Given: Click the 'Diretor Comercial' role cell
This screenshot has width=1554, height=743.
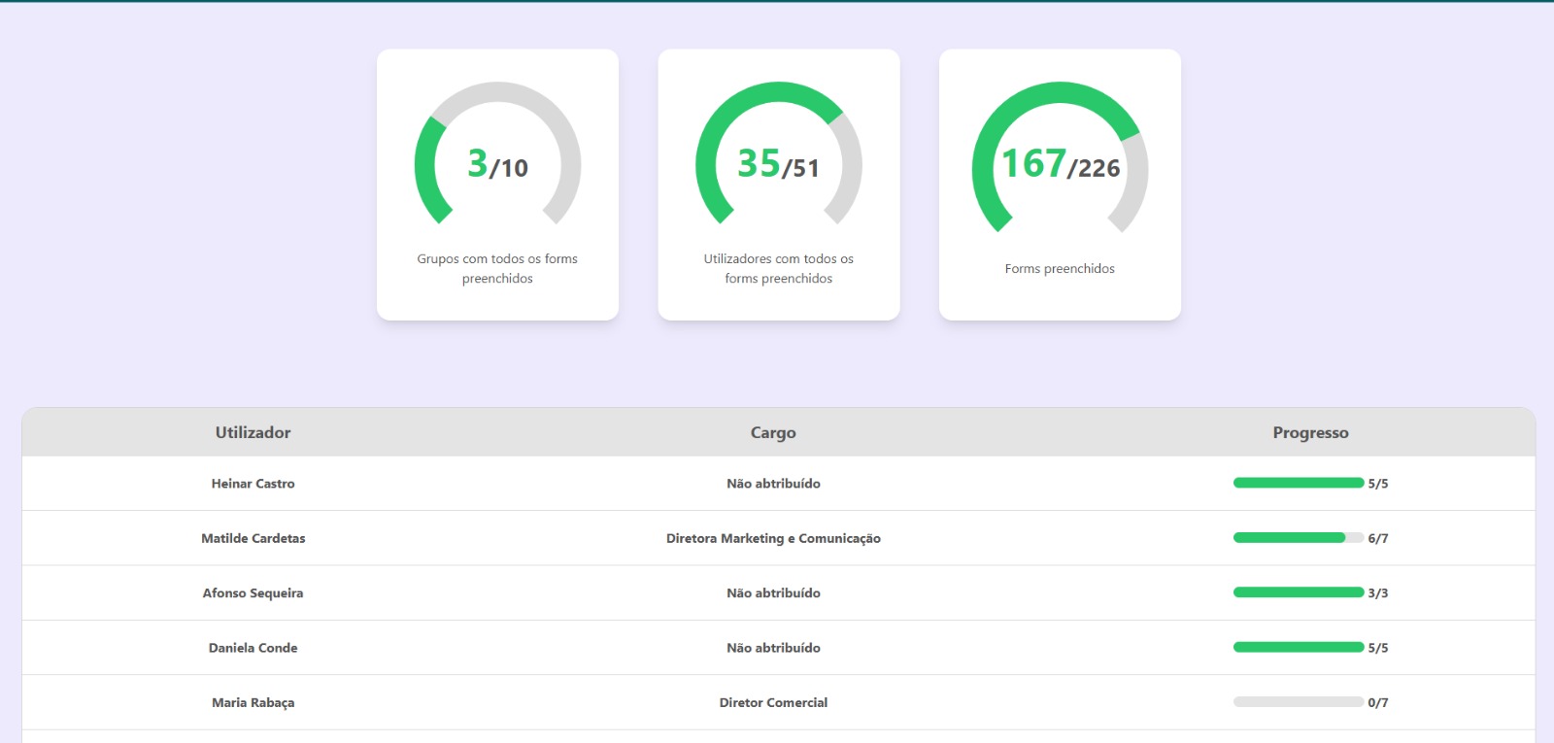Looking at the screenshot, I should click(x=773, y=703).
